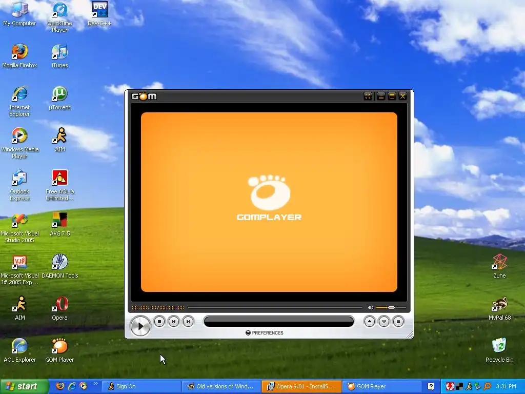Select the µTorrent desktop icon
The image size is (525, 394).
[x=59, y=98]
